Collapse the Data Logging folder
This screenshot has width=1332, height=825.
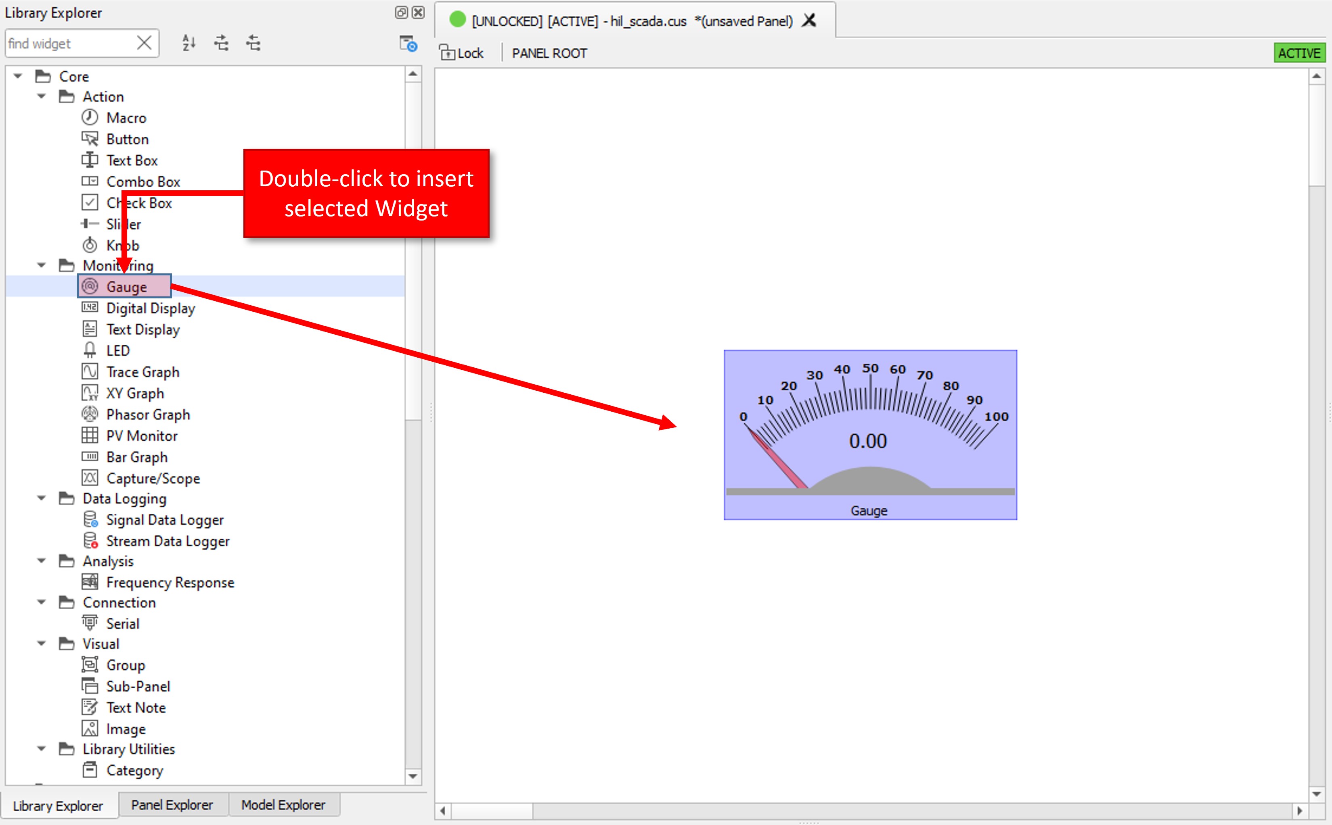pyautogui.click(x=42, y=498)
